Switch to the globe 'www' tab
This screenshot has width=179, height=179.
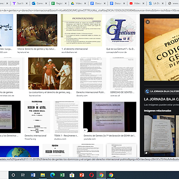click(x=173, y=3)
